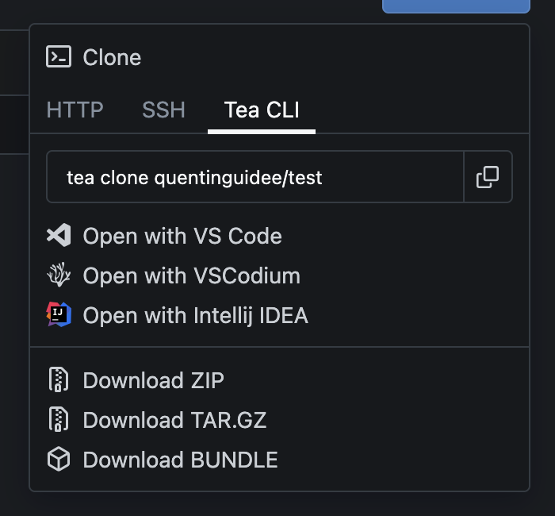Click the blue button above the Clone panel
Viewport: 555px width, 516px height.
coord(456,6)
